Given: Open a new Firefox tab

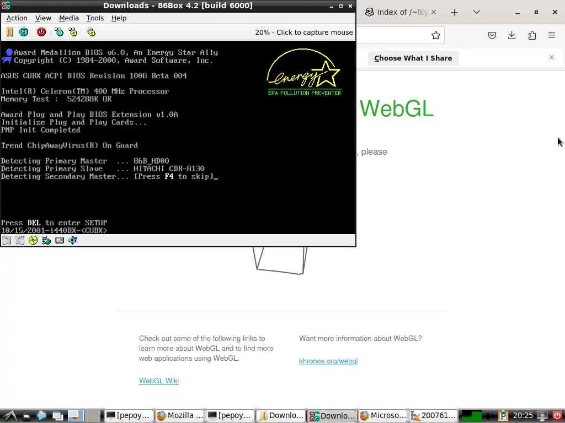Looking at the screenshot, I should [x=455, y=13].
